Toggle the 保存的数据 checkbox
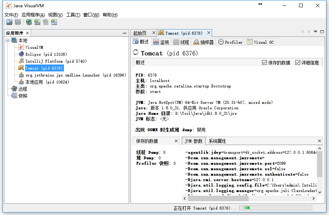329x215 pixels. coord(264,63)
